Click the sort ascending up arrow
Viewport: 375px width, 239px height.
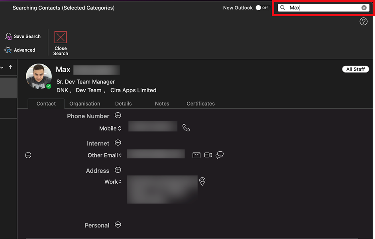coord(10,67)
